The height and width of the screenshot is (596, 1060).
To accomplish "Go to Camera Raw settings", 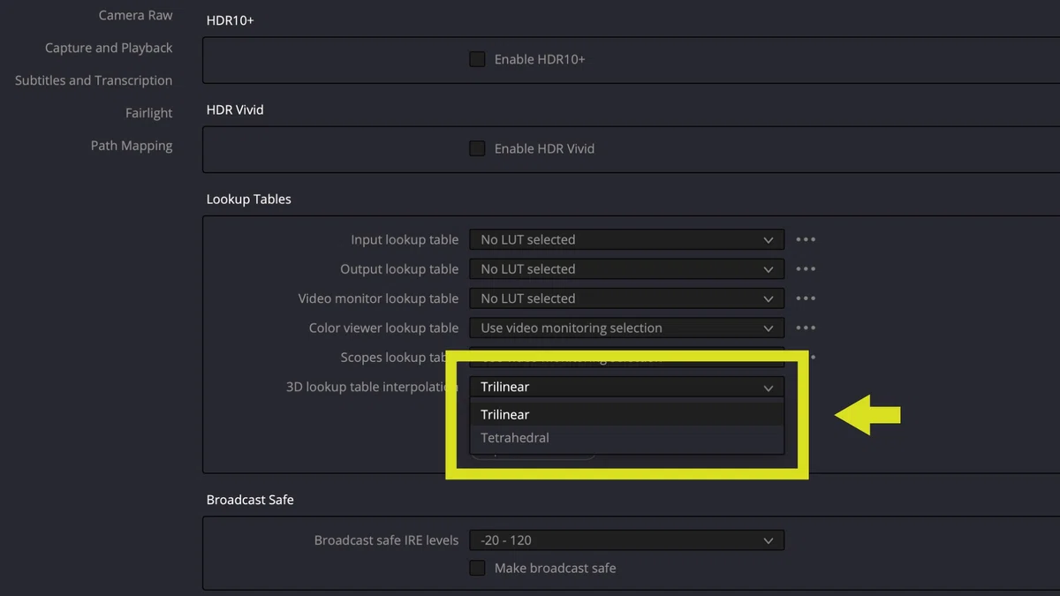I will click(x=135, y=15).
